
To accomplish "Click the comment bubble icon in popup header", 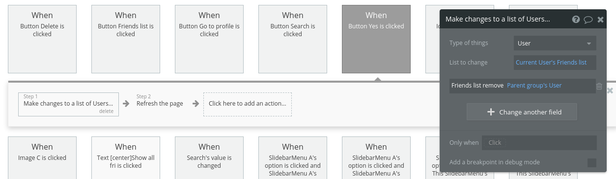I will click(588, 20).
